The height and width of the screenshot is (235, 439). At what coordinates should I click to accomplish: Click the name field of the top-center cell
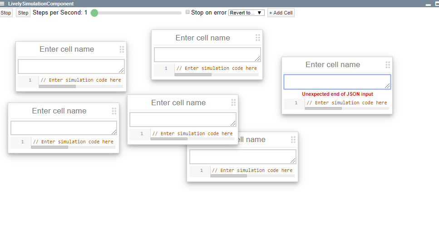[x=202, y=38]
